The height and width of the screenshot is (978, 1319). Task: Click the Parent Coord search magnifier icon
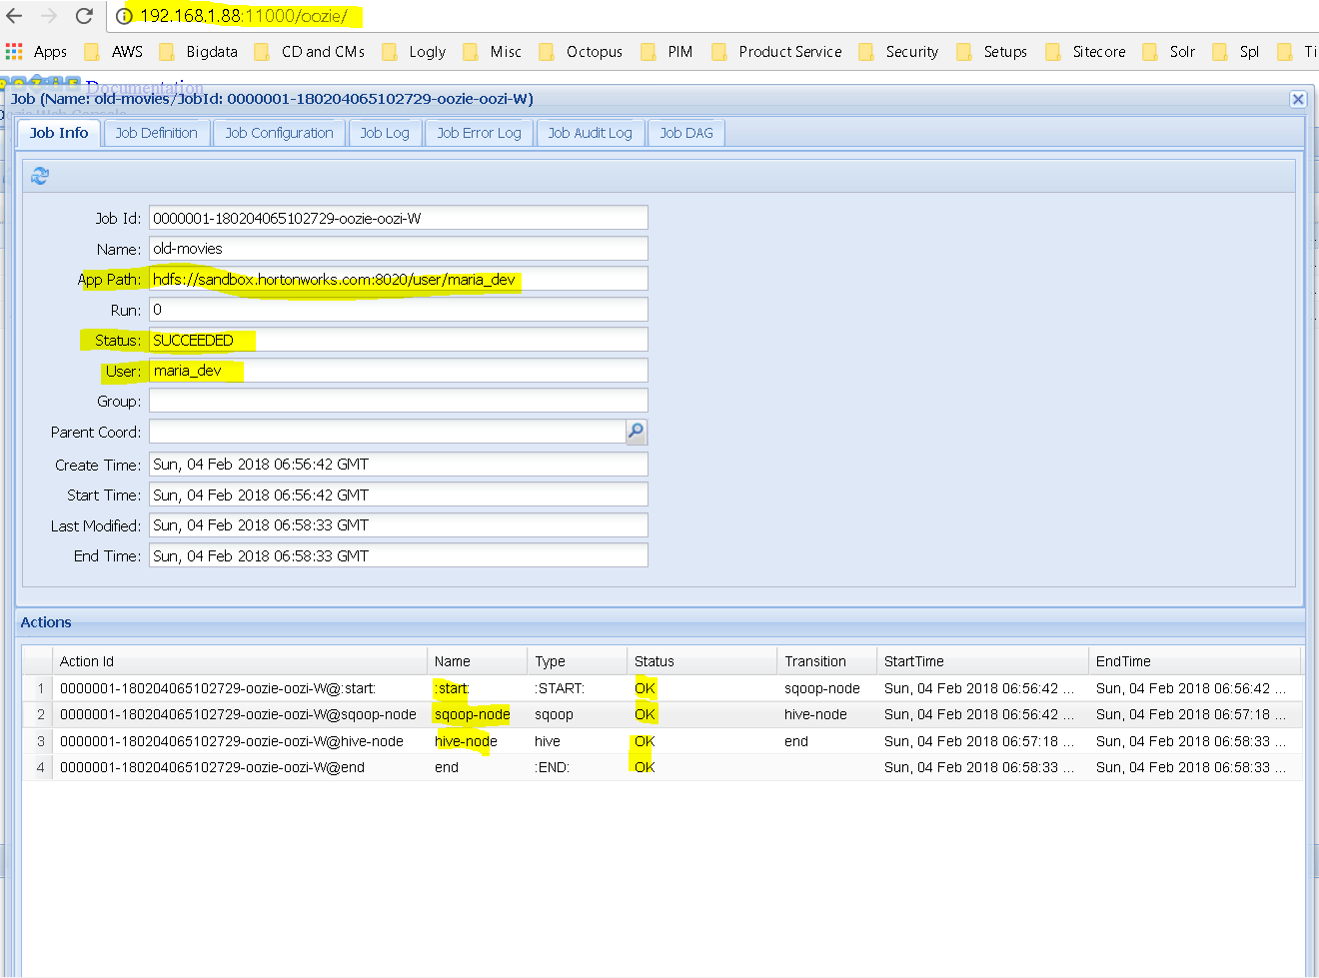point(637,432)
